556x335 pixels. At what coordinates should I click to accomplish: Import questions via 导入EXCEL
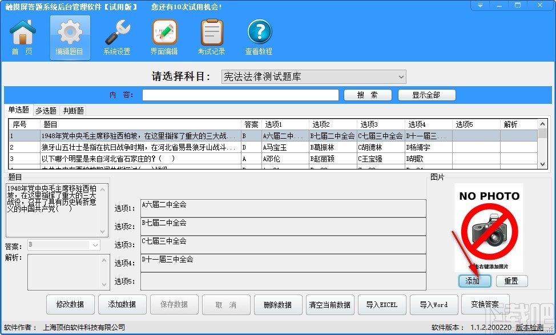pos(382,304)
